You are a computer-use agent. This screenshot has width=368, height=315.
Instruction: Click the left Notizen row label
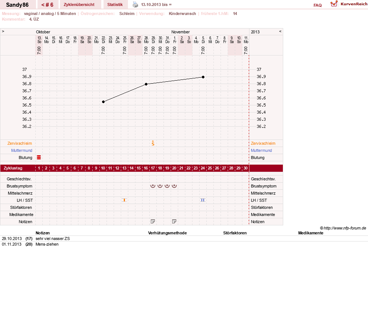(x=26, y=222)
